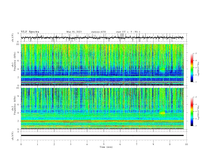Click the "-5" tick on ch.3(V) axis
The image size is (210, 162).
[18, 140]
